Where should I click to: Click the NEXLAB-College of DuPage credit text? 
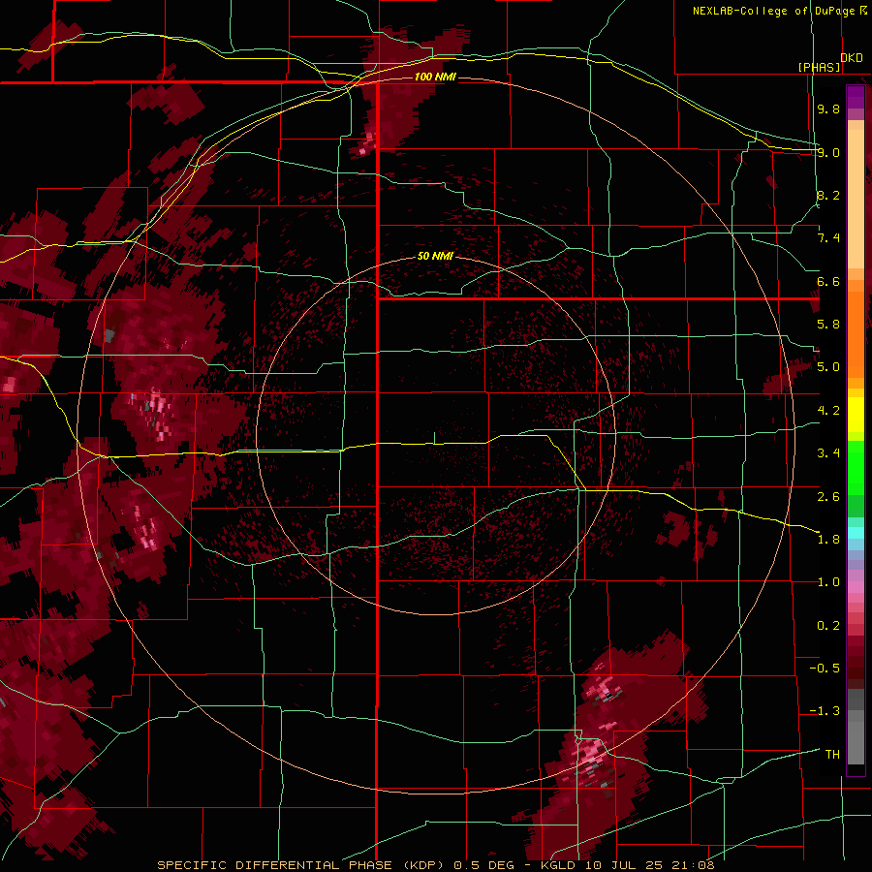point(774,11)
